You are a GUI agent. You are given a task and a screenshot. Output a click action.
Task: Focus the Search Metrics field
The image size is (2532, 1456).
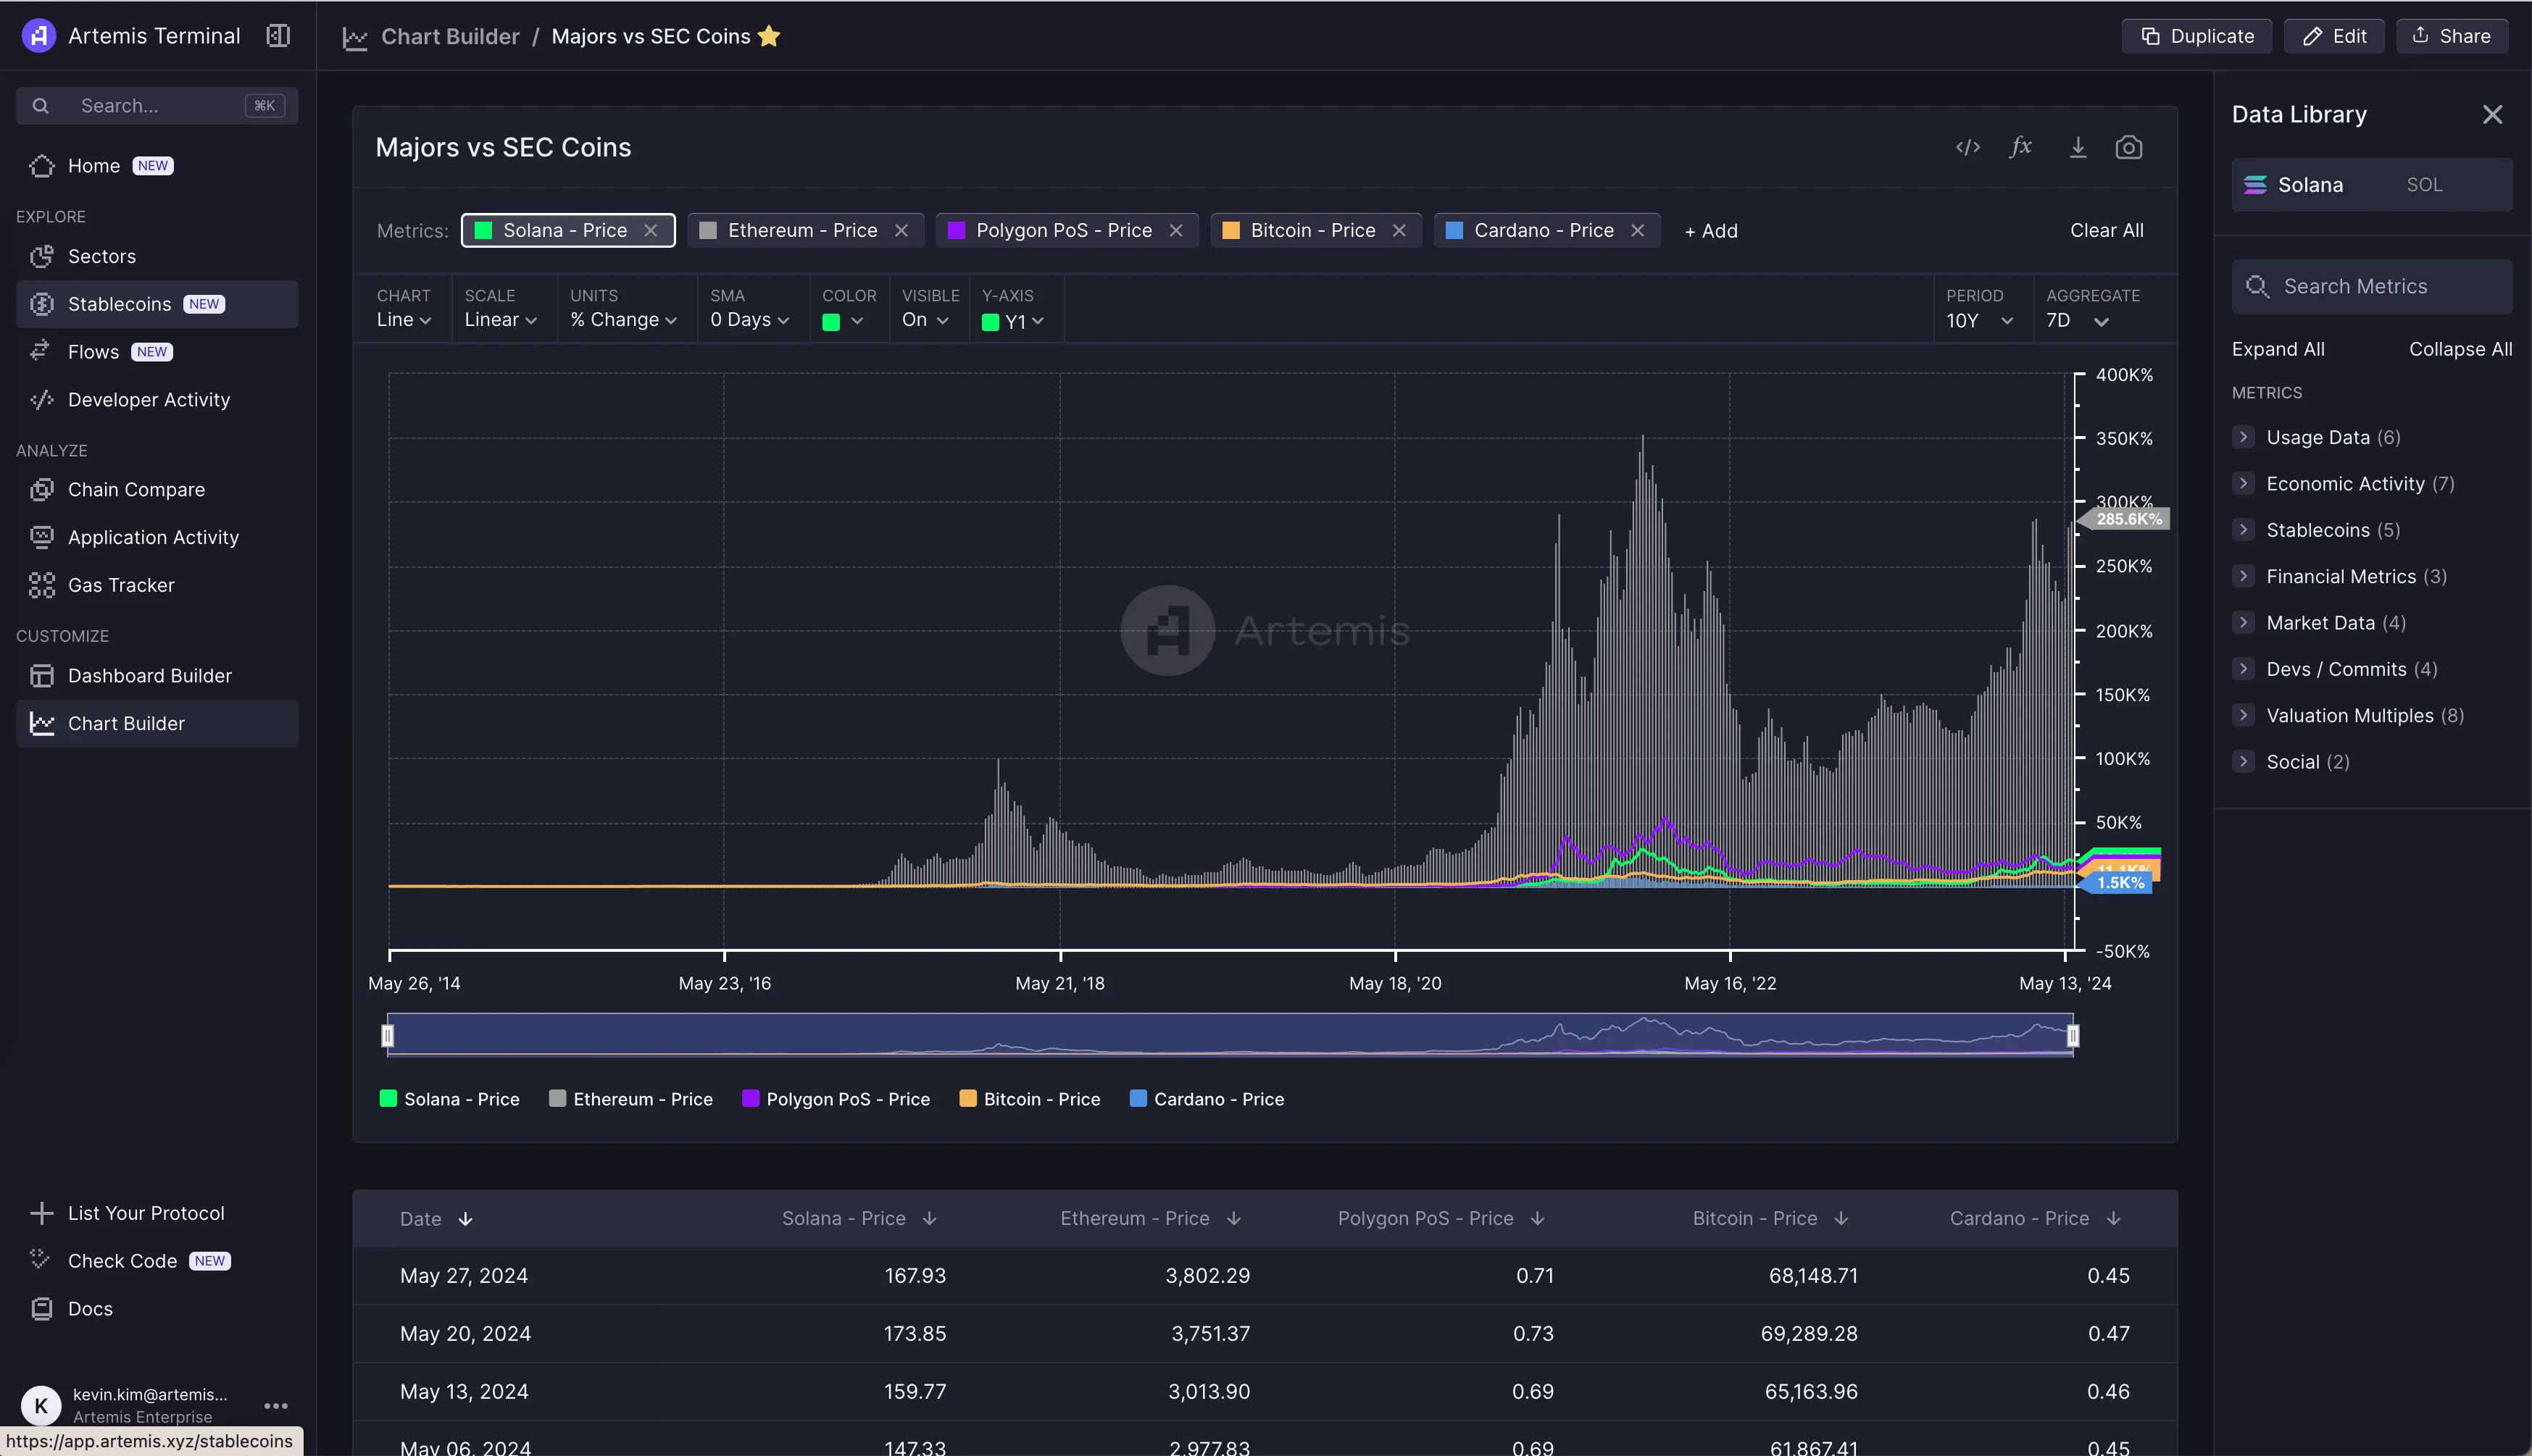2372,287
